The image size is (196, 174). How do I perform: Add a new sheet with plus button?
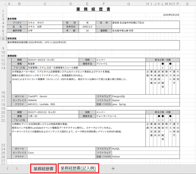pos(113,169)
